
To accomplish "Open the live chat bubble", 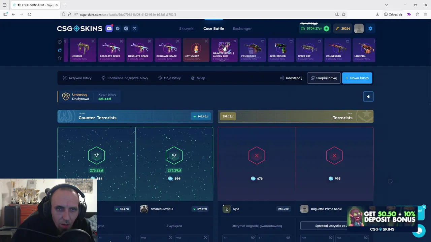I will pyautogui.click(x=419, y=231).
